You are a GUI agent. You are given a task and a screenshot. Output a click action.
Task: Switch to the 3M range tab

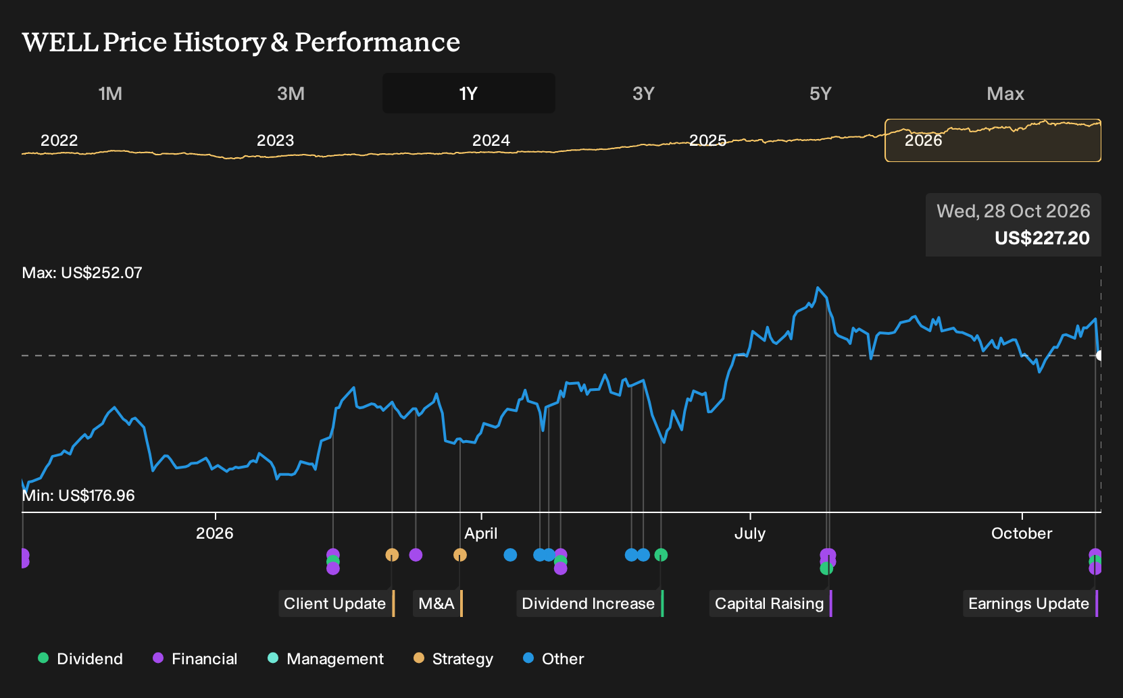coord(291,93)
